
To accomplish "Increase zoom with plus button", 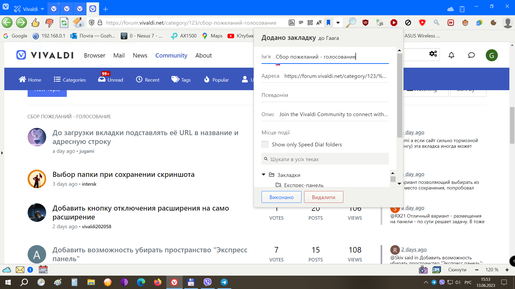I will coord(507,270).
